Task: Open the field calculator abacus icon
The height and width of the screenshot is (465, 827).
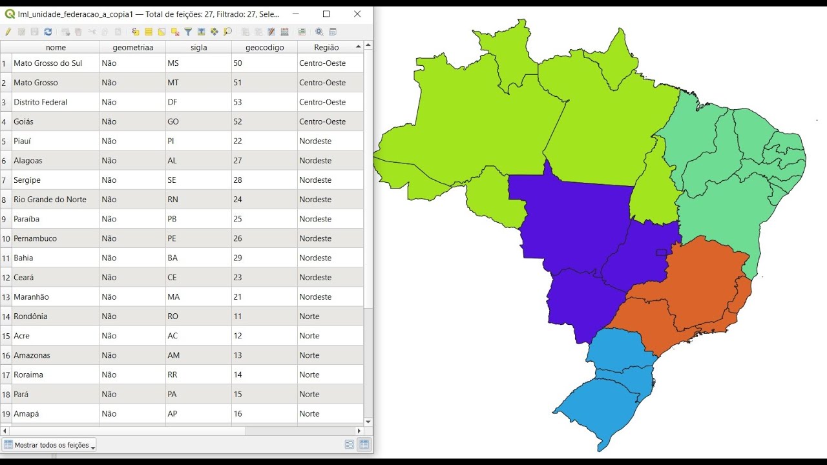Action: coord(284,32)
